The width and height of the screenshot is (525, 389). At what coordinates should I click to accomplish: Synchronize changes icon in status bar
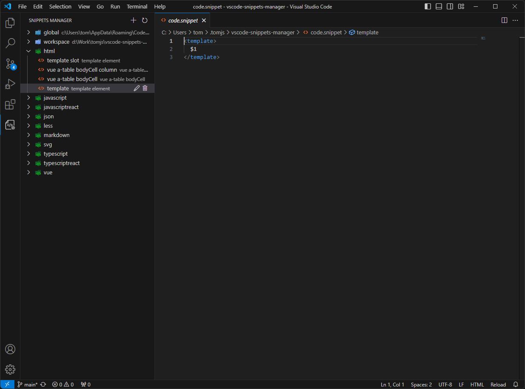tap(43, 384)
